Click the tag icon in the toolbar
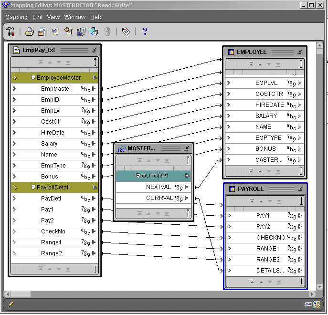The height and width of the screenshot is (315, 328). coord(126,31)
